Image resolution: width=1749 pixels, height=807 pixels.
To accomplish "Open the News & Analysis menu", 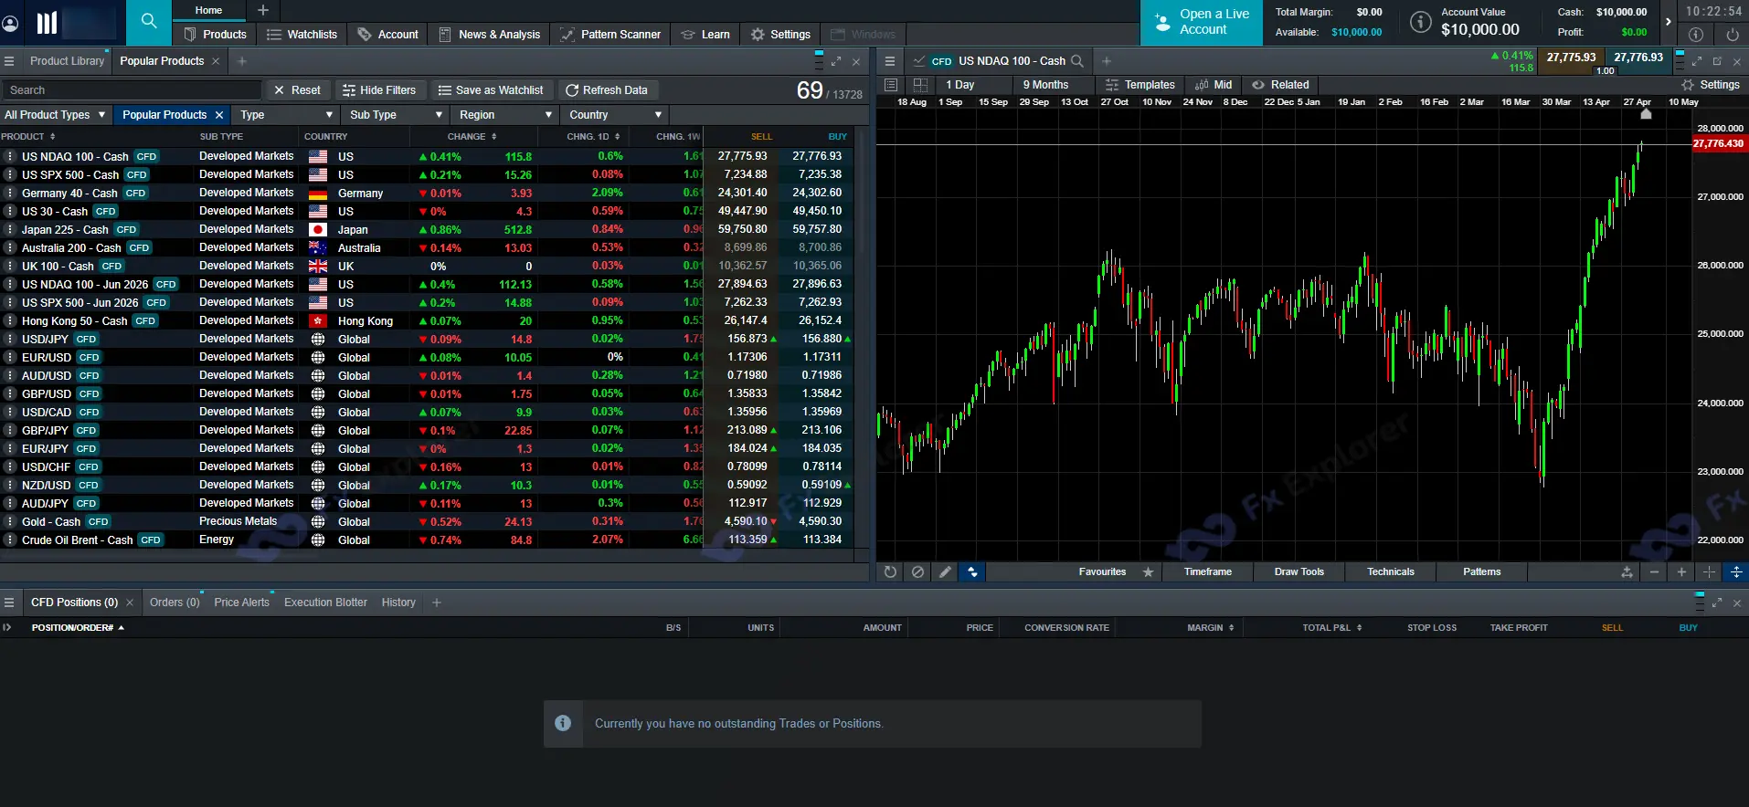I will coord(490,35).
